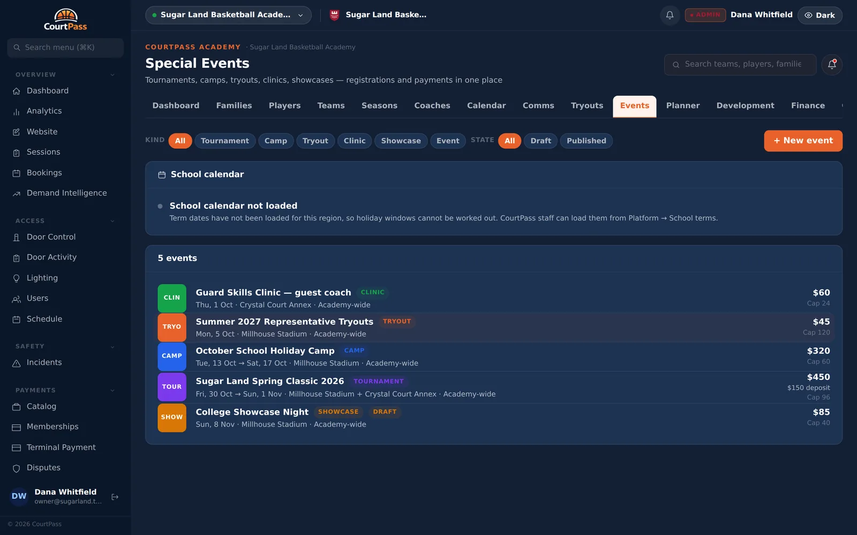Open notifications bell in top bar

670,15
